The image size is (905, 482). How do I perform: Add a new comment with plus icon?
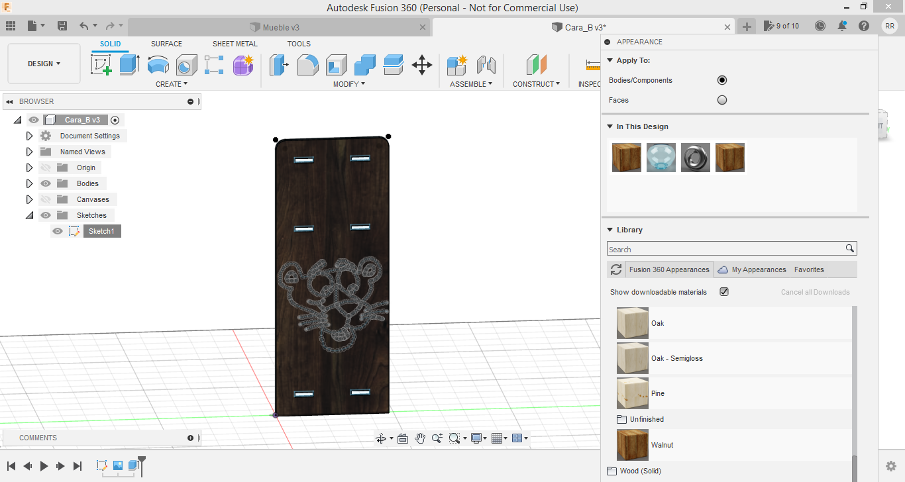point(191,438)
